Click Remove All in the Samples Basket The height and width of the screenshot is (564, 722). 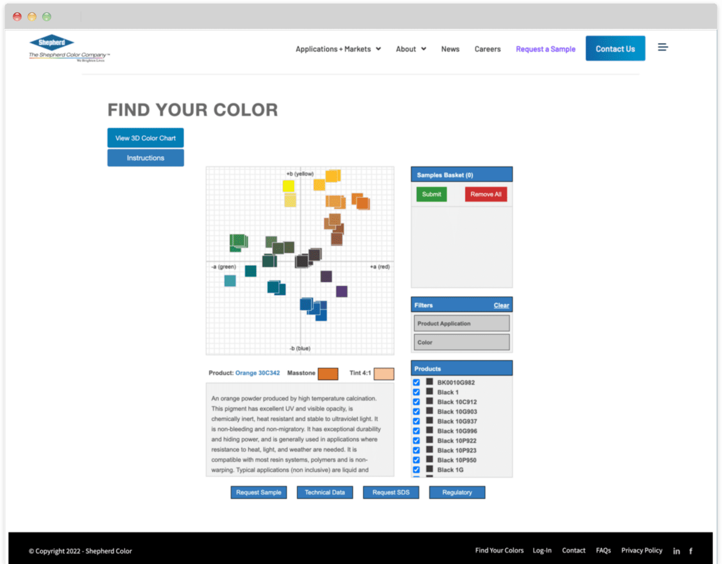(486, 194)
